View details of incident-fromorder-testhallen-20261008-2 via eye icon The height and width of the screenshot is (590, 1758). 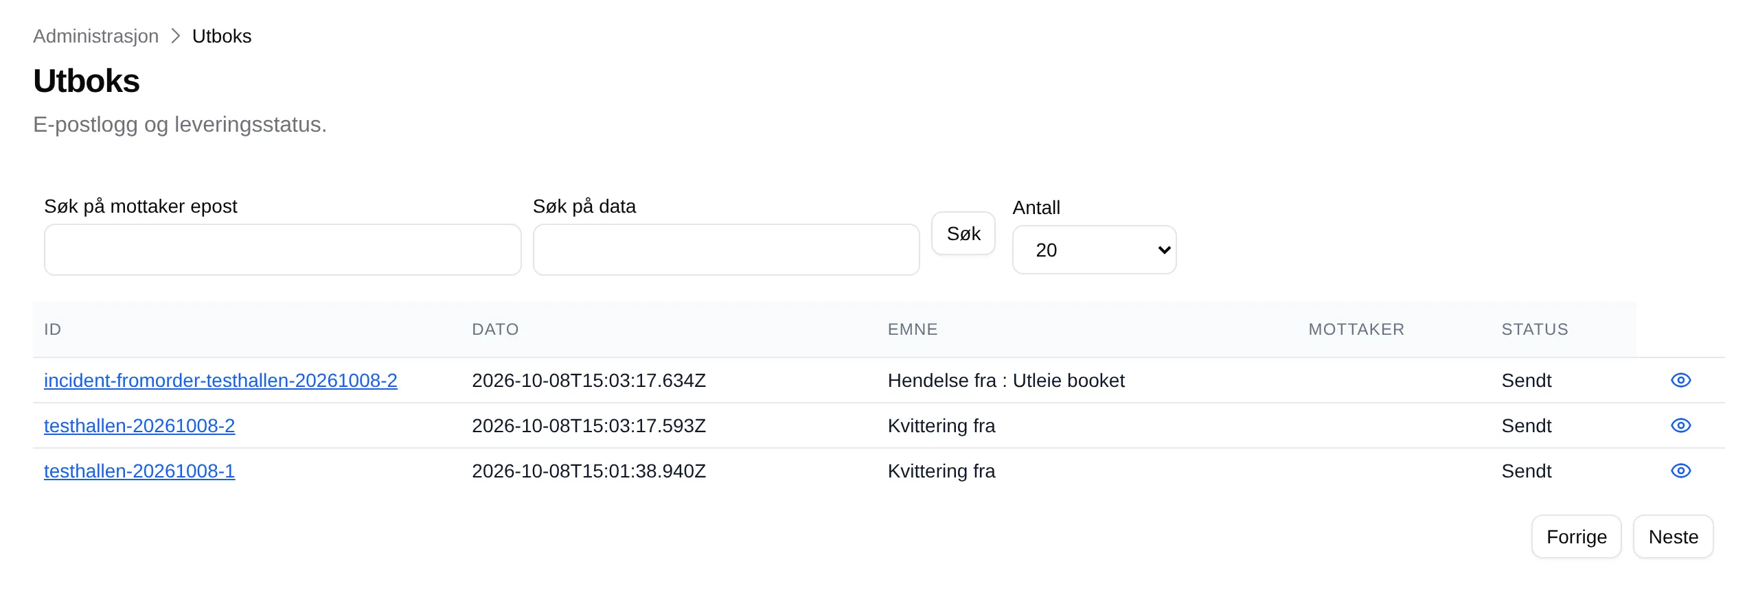coord(1680,380)
